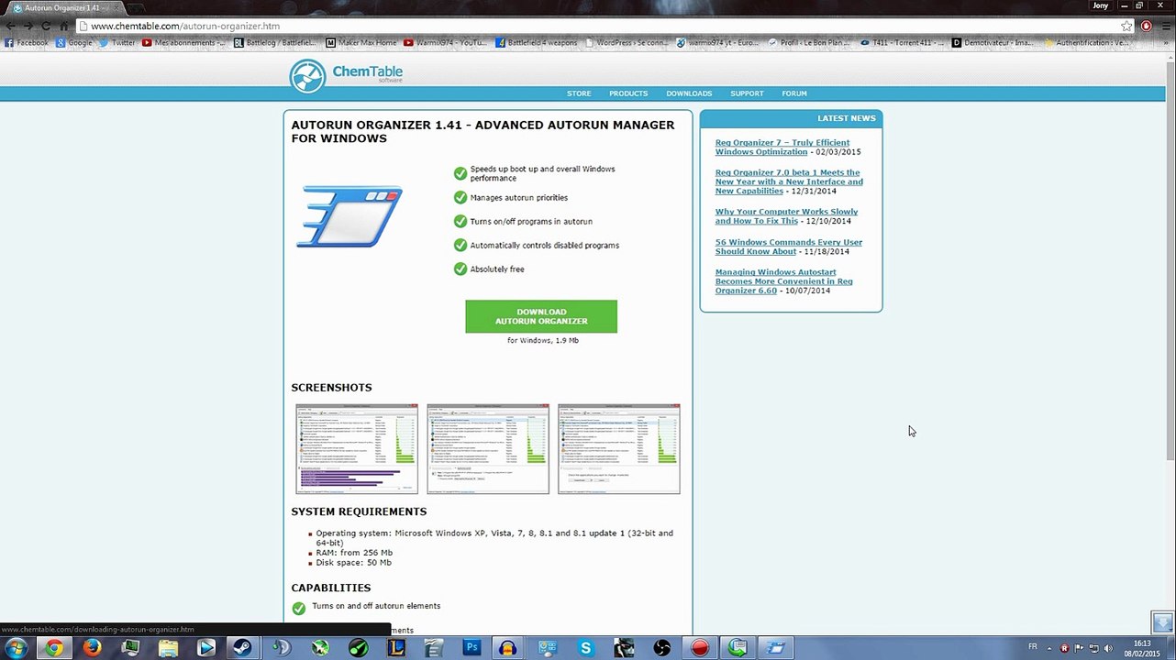This screenshot has height=660, width=1176.
Task: Click the FR language indicator in the tray
Action: pyautogui.click(x=1033, y=647)
